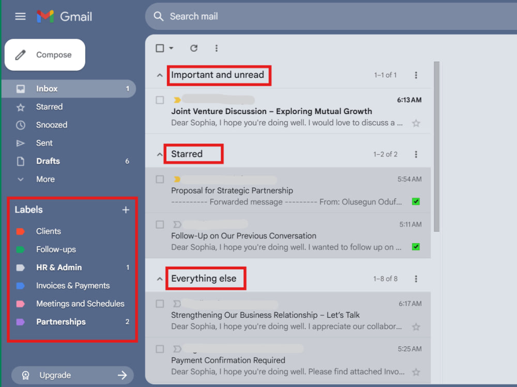Click the Upgrade button
The height and width of the screenshot is (387, 517).
point(72,375)
